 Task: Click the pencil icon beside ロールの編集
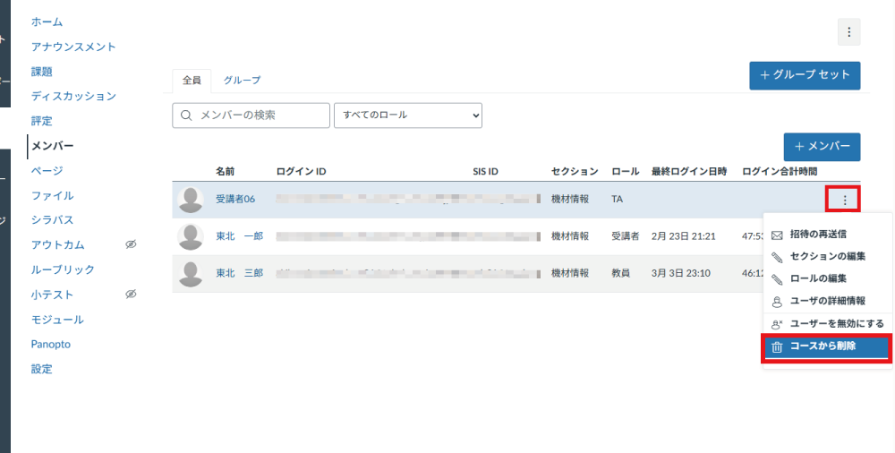[x=777, y=279]
